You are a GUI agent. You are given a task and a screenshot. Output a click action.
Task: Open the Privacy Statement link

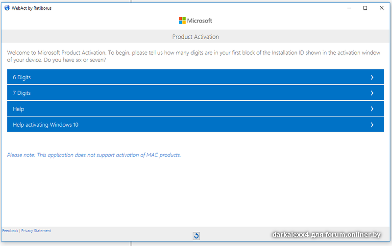tap(36, 231)
